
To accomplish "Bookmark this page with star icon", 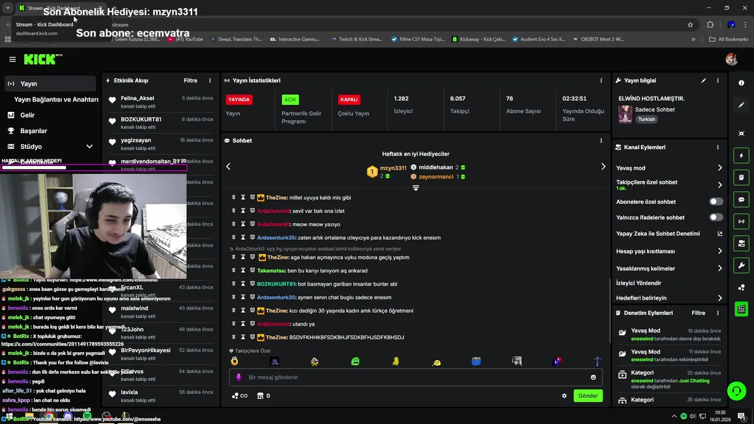I will tap(690, 25).
